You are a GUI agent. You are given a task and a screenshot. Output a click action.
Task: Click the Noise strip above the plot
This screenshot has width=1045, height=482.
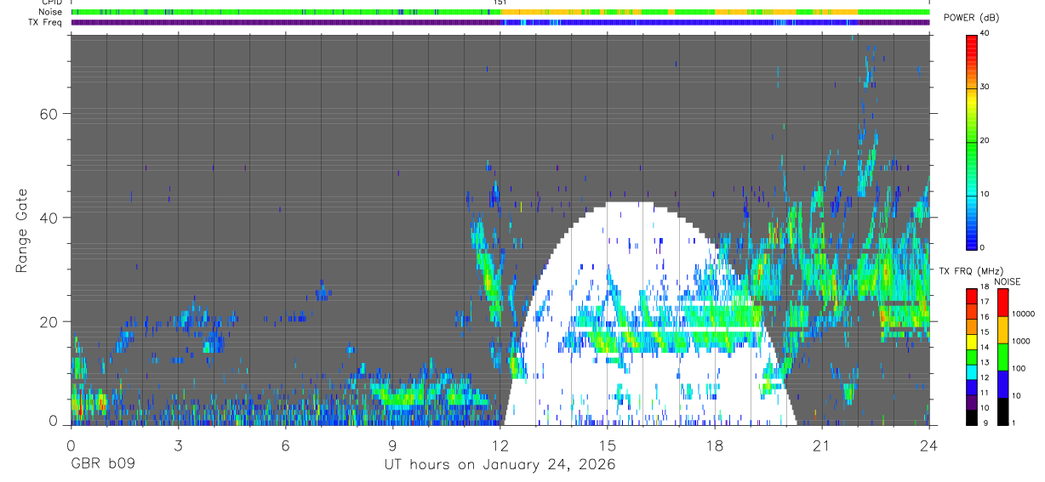(500, 12)
